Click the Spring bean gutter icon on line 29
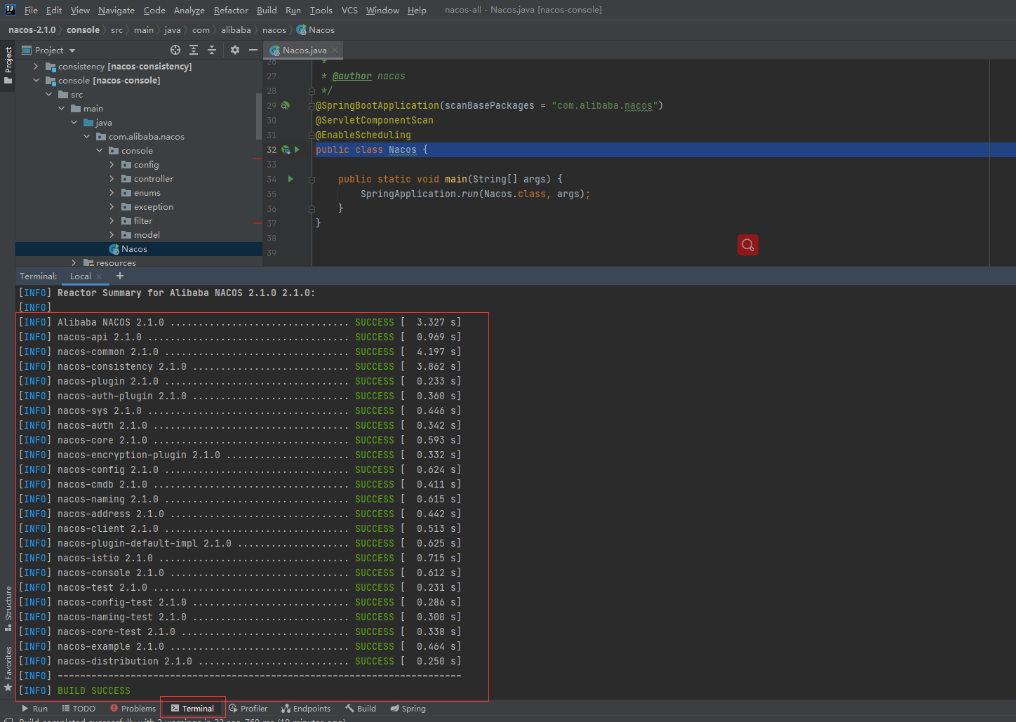 (286, 105)
